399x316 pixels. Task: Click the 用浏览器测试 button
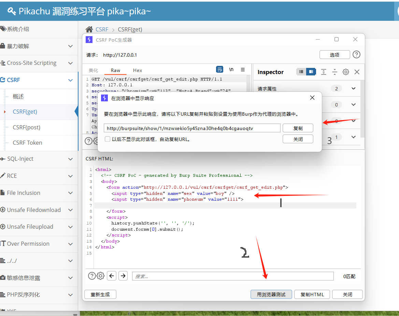coord(271,295)
